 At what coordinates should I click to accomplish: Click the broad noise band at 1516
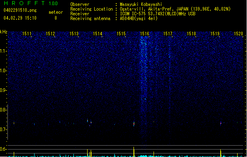pyautogui.click(x=144, y=88)
